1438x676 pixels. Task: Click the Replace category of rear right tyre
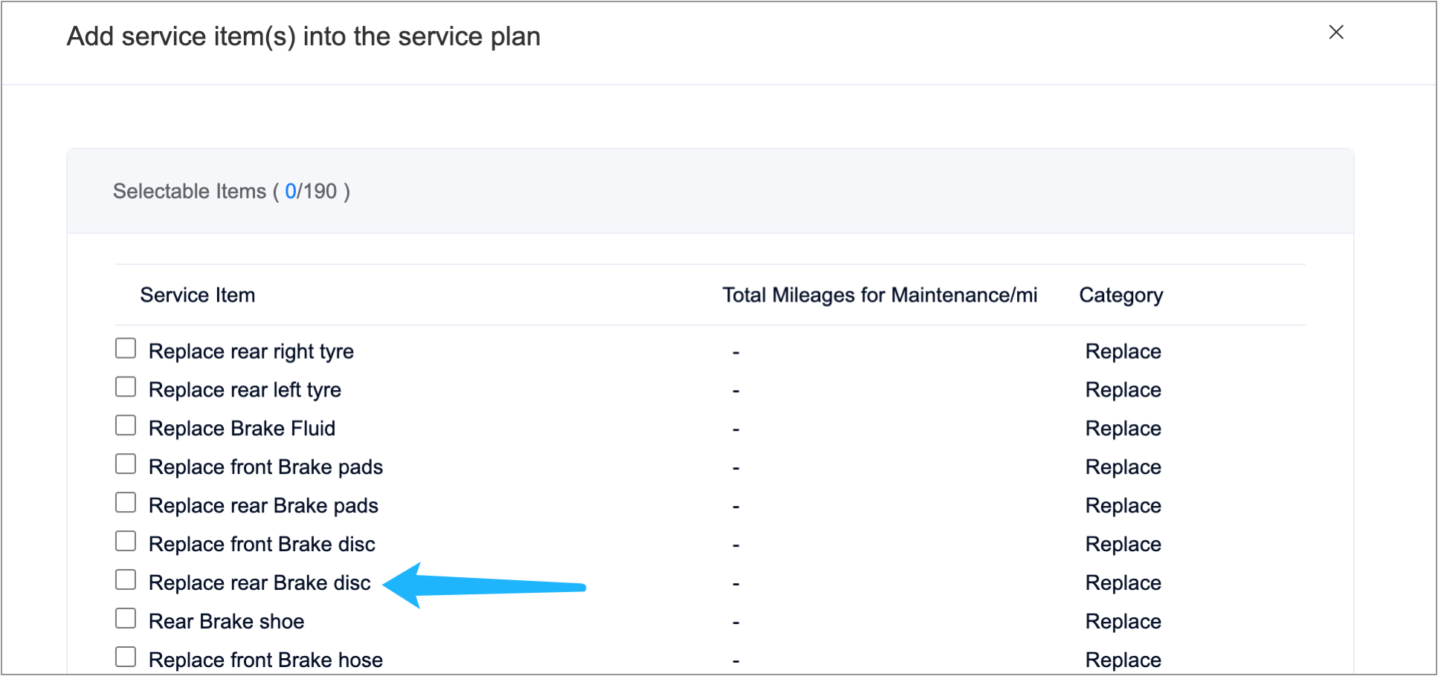(1123, 351)
